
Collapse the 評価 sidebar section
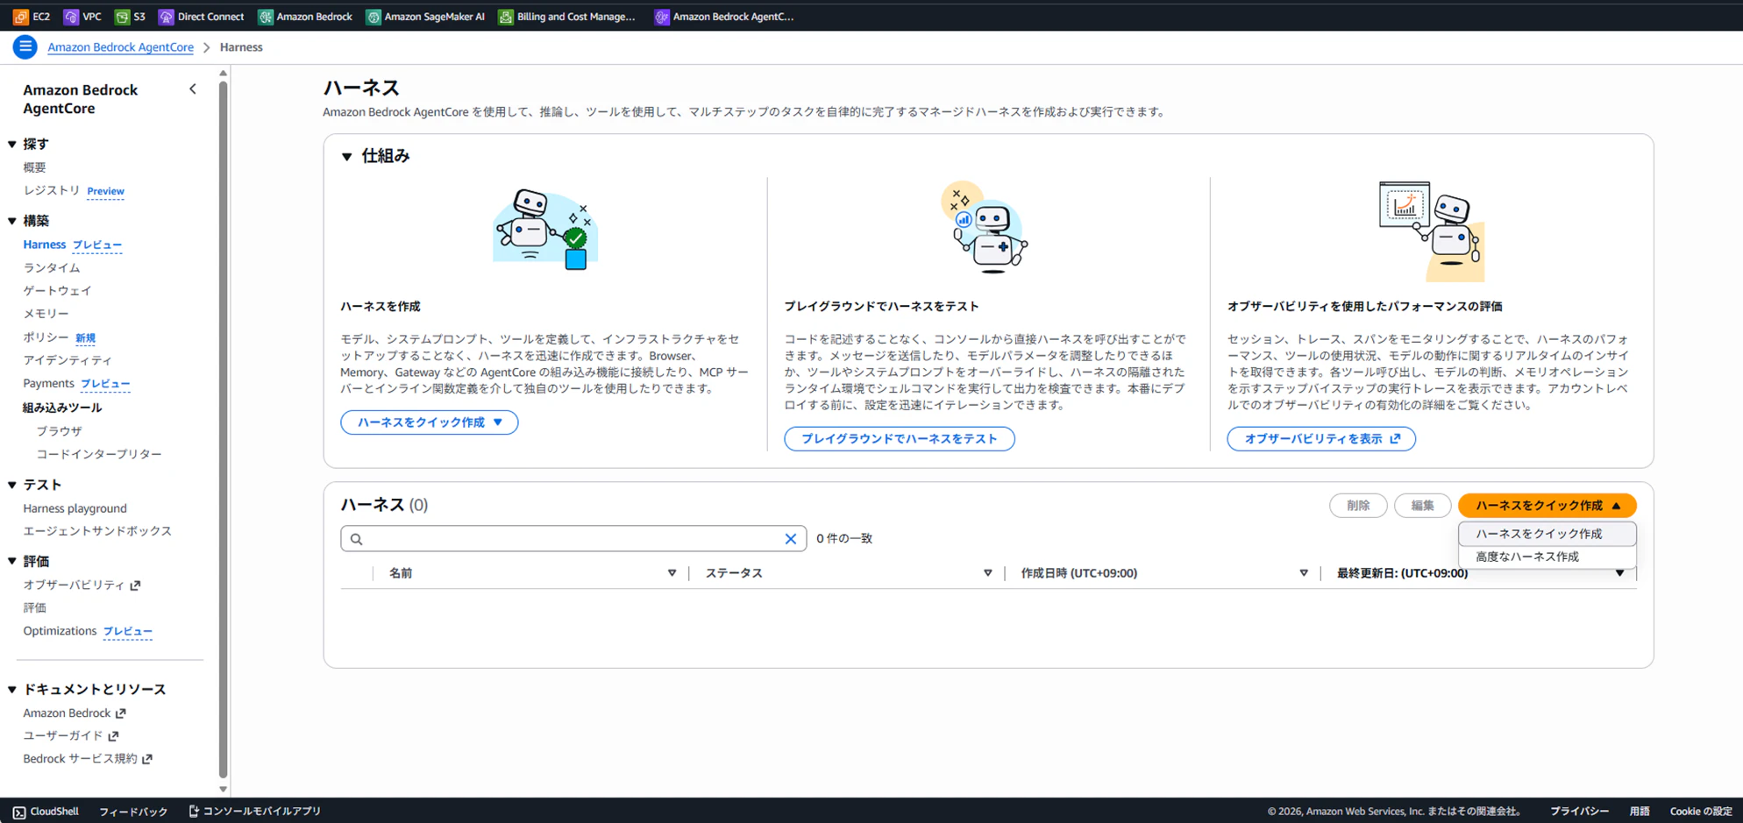[12, 561]
